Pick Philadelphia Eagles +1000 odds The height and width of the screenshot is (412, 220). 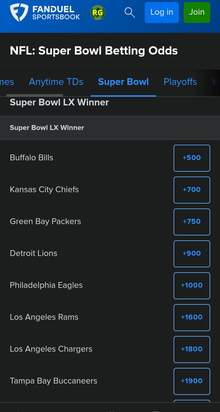(x=192, y=285)
